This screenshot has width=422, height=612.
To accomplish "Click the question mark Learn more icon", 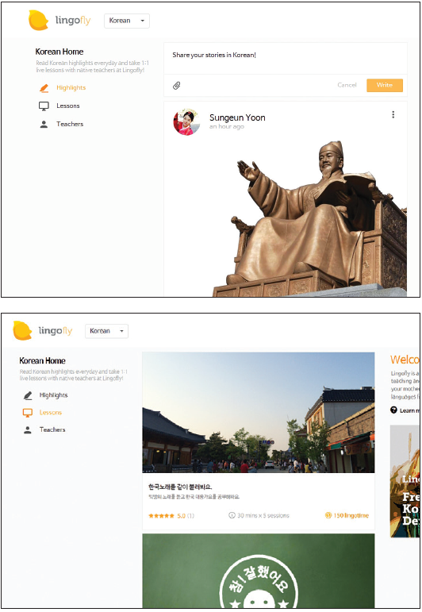I will [393, 410].
